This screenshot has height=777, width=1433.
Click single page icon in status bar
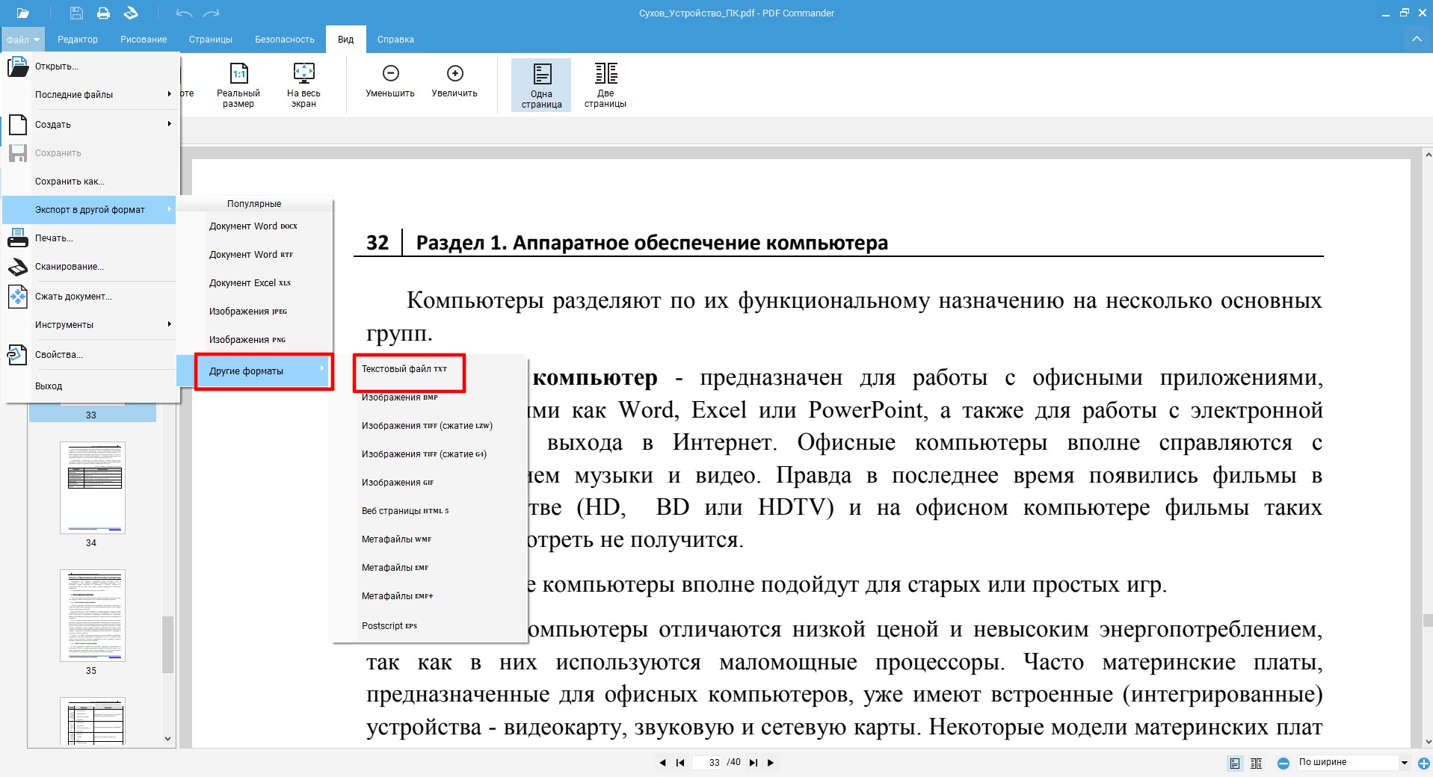pyautogui.click(x=1235, y=763)
